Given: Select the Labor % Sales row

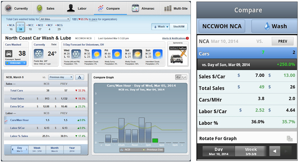Looking at the screenshot, I should (x=46, y=136).
